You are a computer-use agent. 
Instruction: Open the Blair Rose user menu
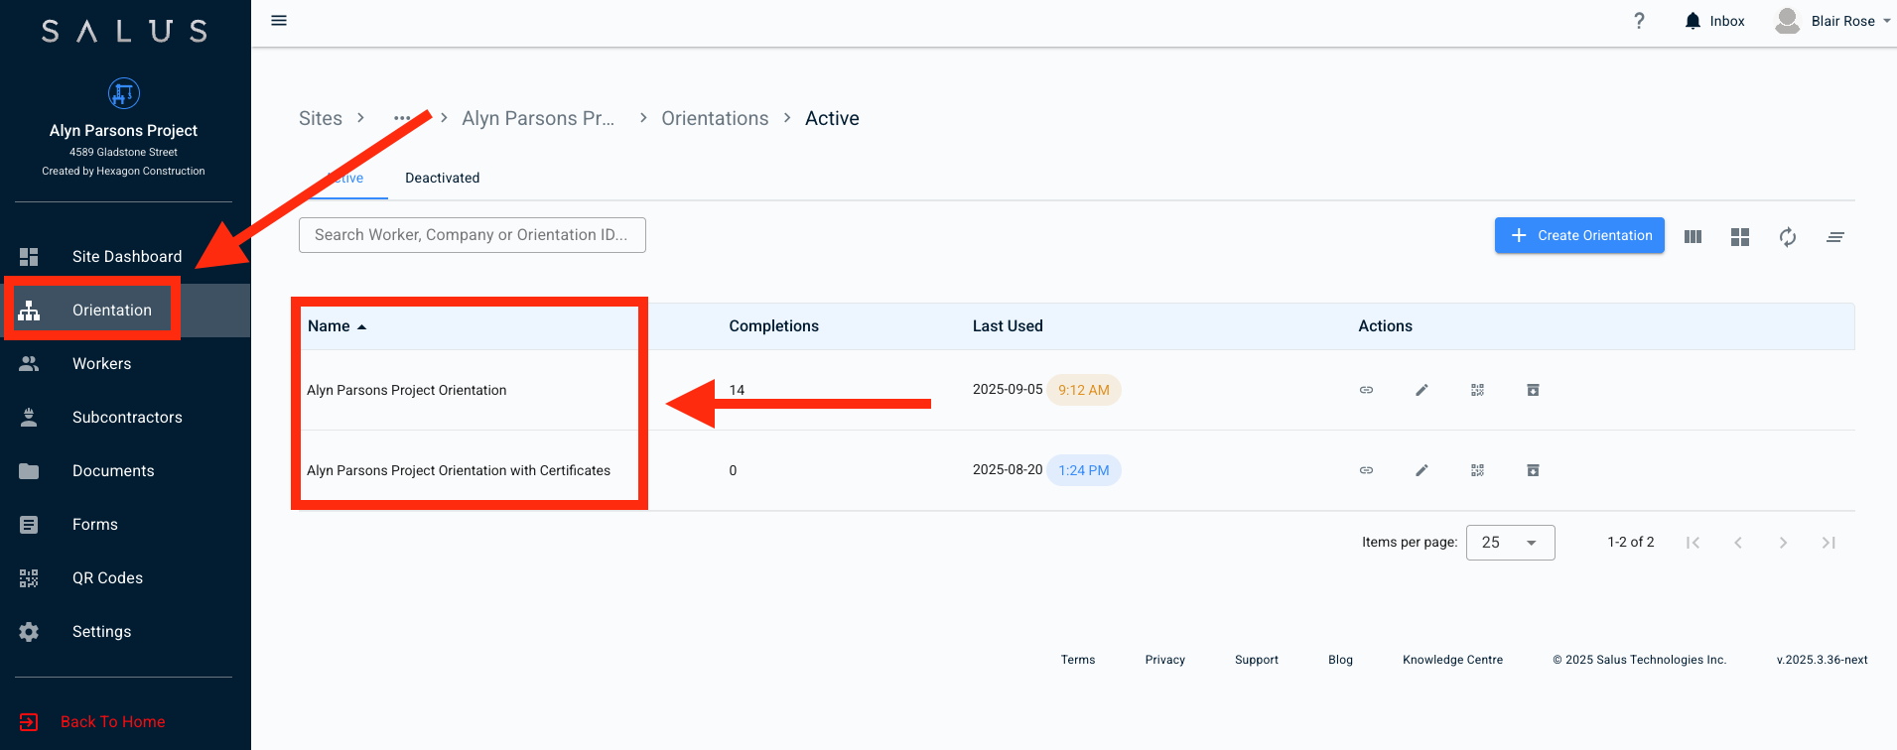point(1832,21)
